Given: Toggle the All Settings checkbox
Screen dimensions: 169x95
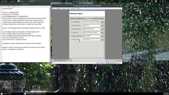Looking at the screenshot, I should coord(72,22).
